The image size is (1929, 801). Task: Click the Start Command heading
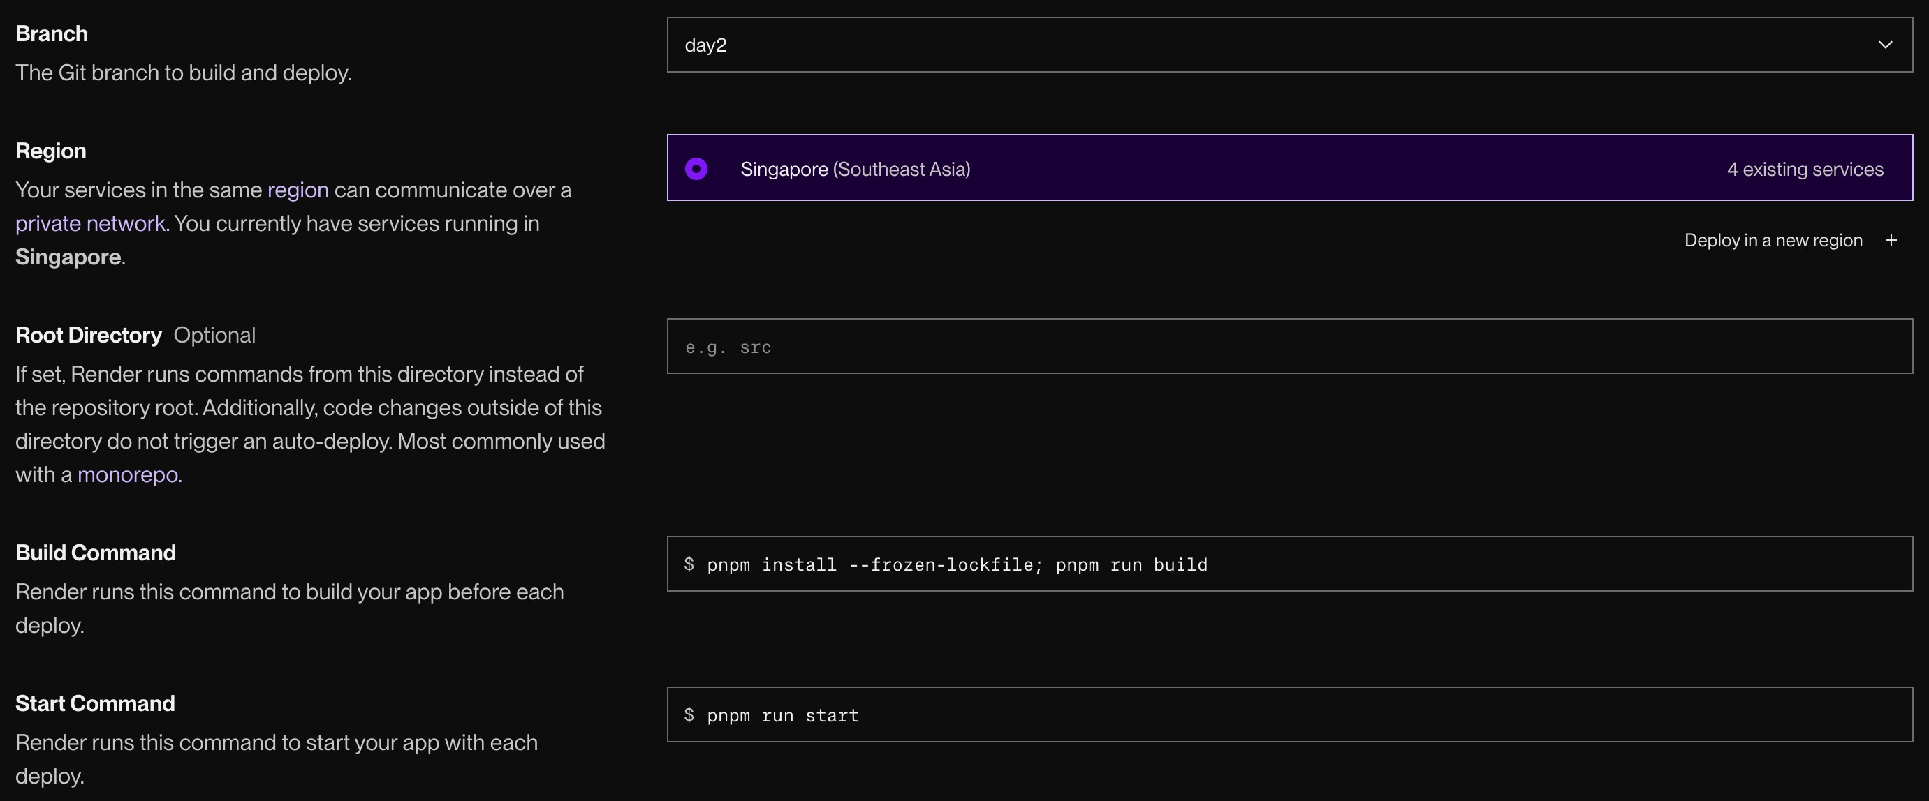(95, 703)
